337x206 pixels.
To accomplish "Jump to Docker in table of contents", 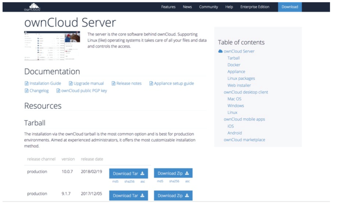I will click(x=234, y=65).
